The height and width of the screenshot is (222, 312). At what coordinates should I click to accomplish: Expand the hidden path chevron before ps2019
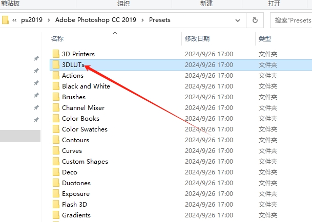(x=14, y=20)
